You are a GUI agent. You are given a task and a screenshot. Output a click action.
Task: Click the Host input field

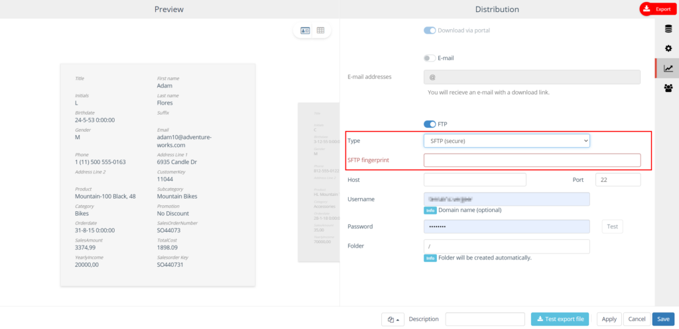474,179
